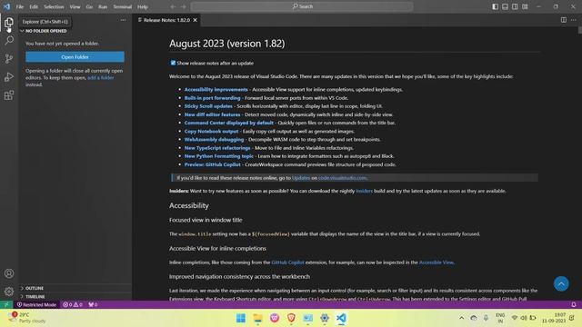This screenshot has width=582, height=327.
Task: Follow the Accessible View link
Action: (x=436, y=263)
